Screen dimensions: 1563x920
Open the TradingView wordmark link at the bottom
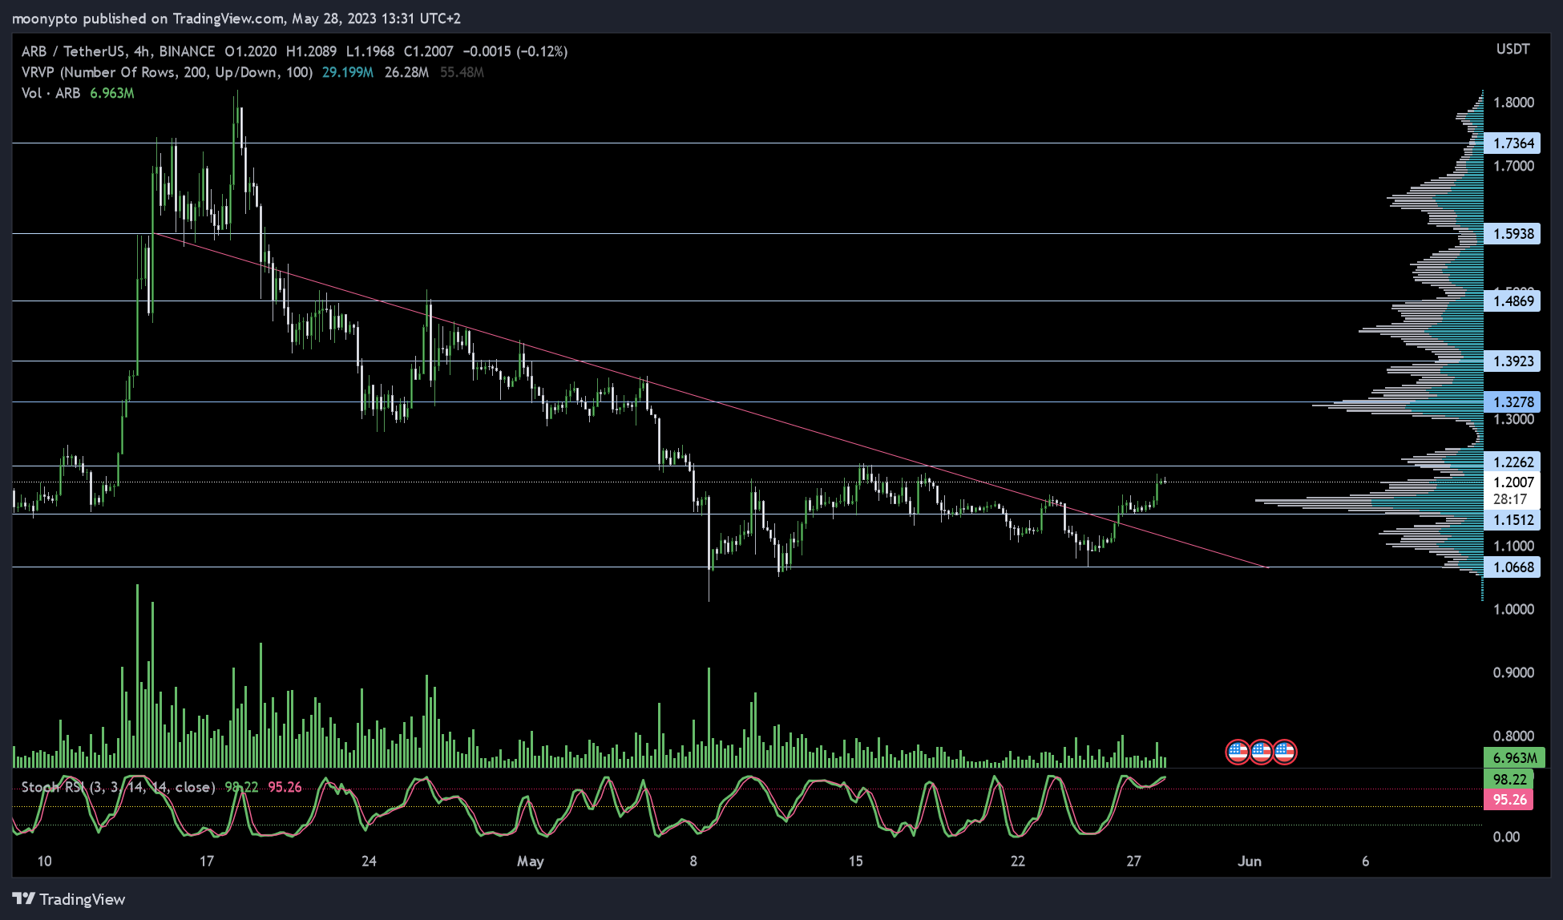[x=83, y=899]
